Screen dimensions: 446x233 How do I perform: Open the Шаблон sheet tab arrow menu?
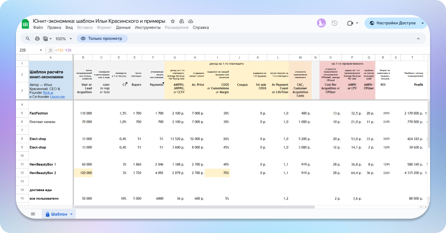pyautogui.click(x=72, y=214)
